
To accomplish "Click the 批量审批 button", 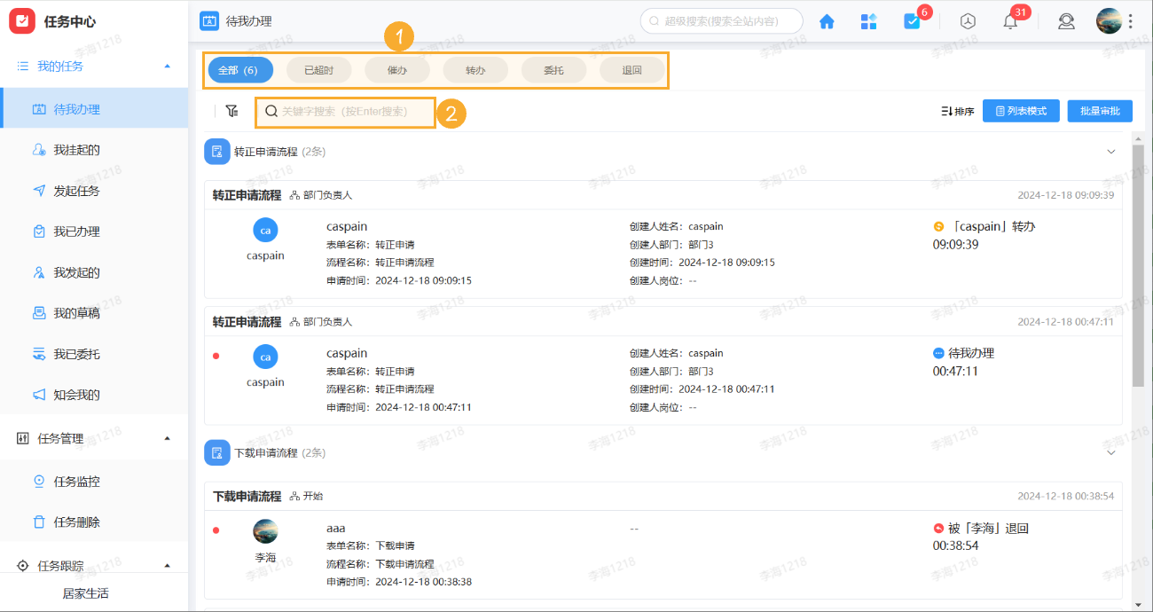I will point(1098,111).
